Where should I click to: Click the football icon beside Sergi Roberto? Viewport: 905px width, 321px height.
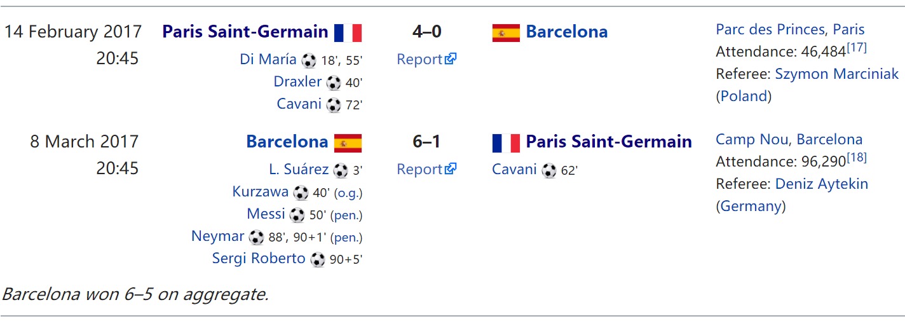coord(318,259)
